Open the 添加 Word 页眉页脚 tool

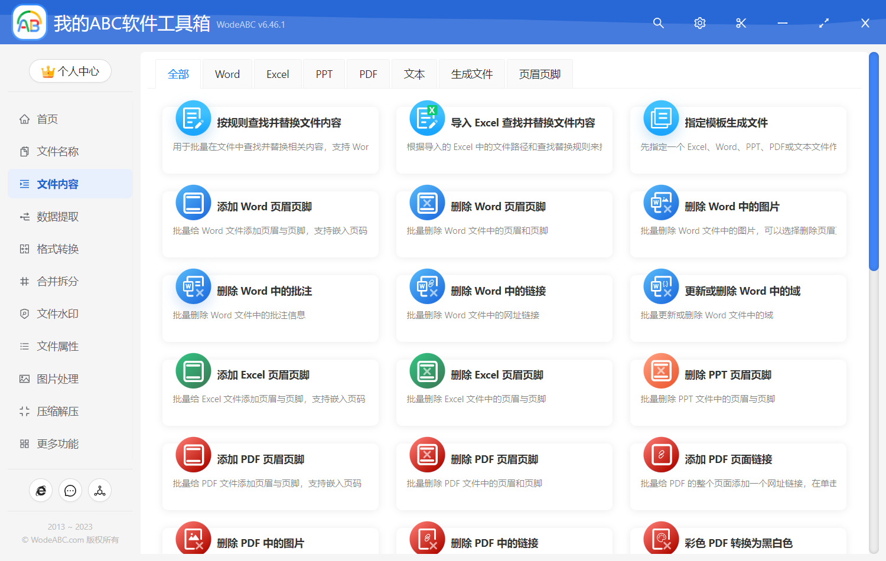[271, 224]
